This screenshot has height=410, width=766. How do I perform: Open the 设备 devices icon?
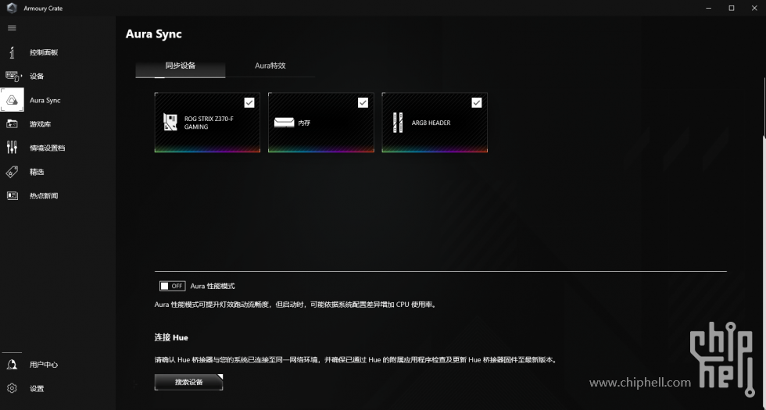[x=13, y=77]
